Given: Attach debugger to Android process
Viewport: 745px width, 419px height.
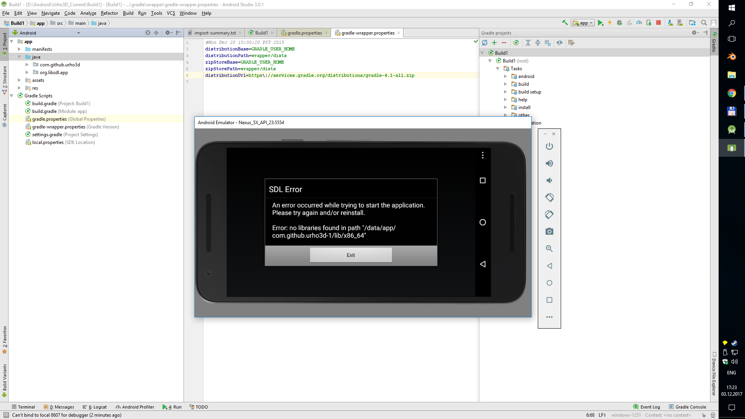Looking at the screenshot, I should (x=649, y=23).
